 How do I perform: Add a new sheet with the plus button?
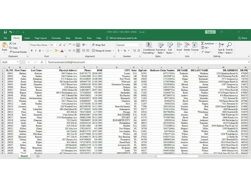38,156
